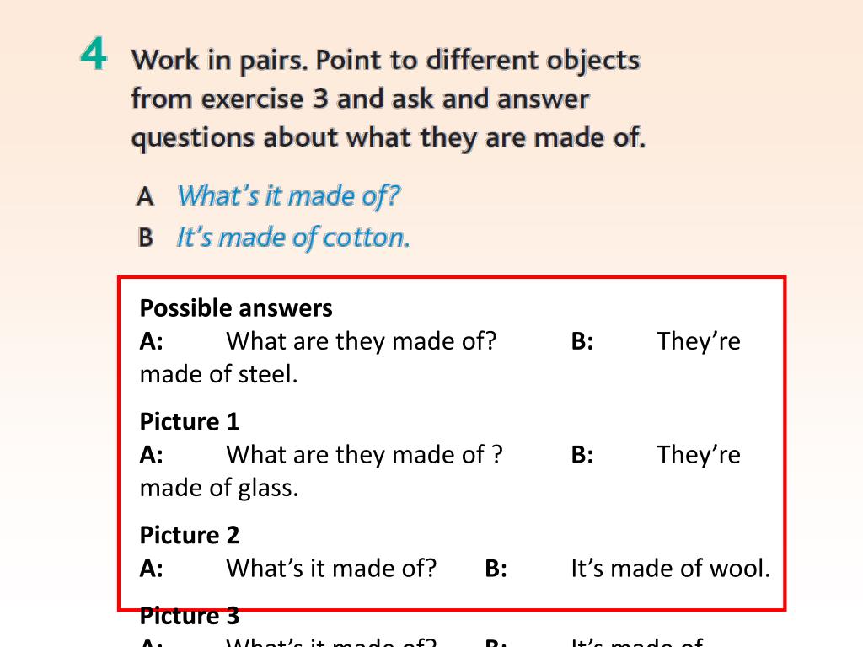Click speaker label B before the cotton answer
The image size is (863, 647).
pyautogui.click(x=146, y=238)
